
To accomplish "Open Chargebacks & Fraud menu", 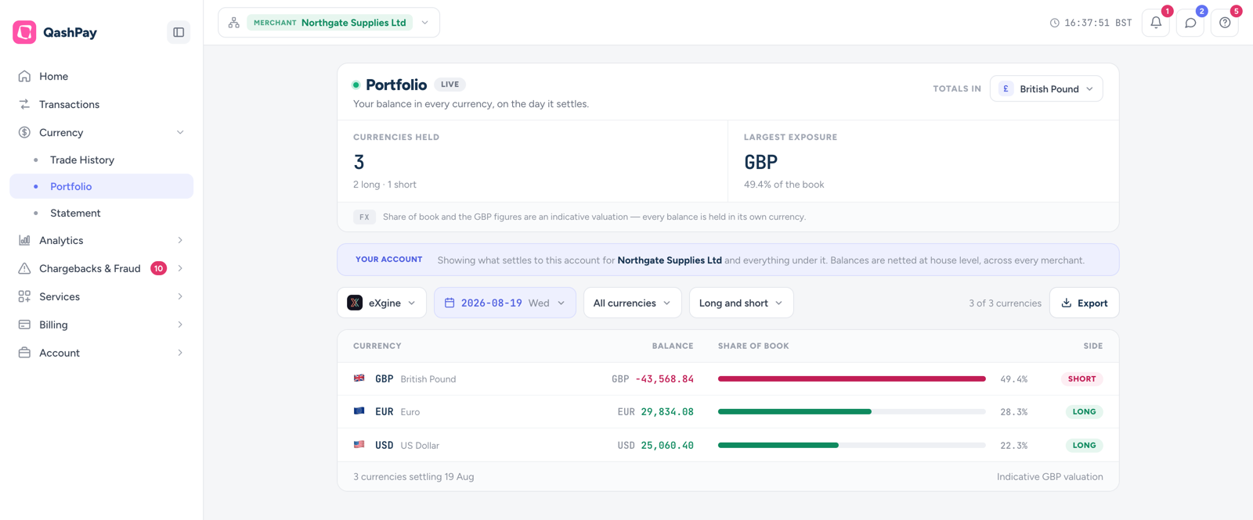I will coord(101,268).
